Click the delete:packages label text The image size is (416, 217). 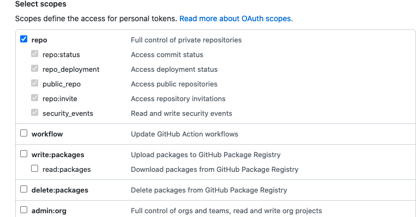click(60, 190)
